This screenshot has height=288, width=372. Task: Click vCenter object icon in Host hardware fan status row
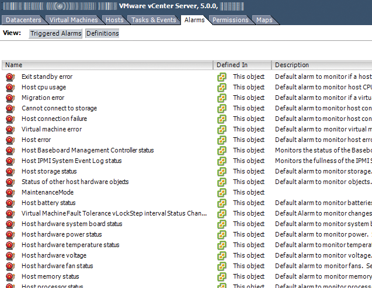(x=222, y=266)
